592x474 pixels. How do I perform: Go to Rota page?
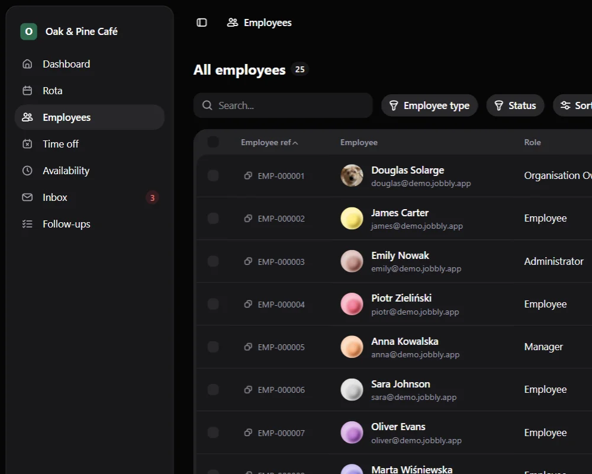[x=89, y=91]
